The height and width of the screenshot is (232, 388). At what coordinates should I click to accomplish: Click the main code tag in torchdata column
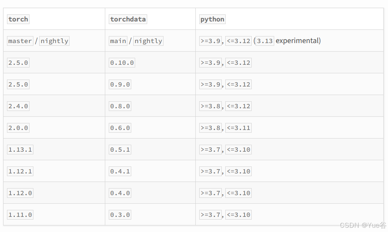click(x=118, y=41)
